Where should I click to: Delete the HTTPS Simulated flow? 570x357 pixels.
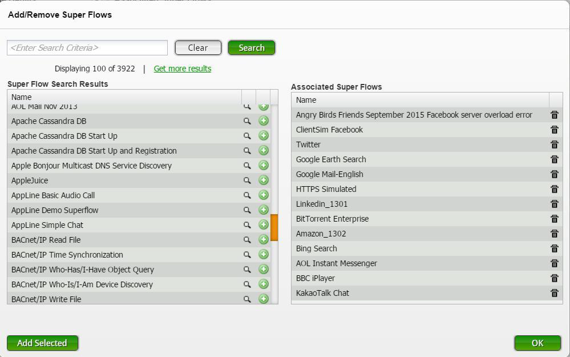554,189
